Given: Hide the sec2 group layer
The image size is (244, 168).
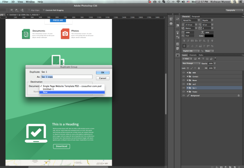Looking at the screenshot, I should [184, 84].
